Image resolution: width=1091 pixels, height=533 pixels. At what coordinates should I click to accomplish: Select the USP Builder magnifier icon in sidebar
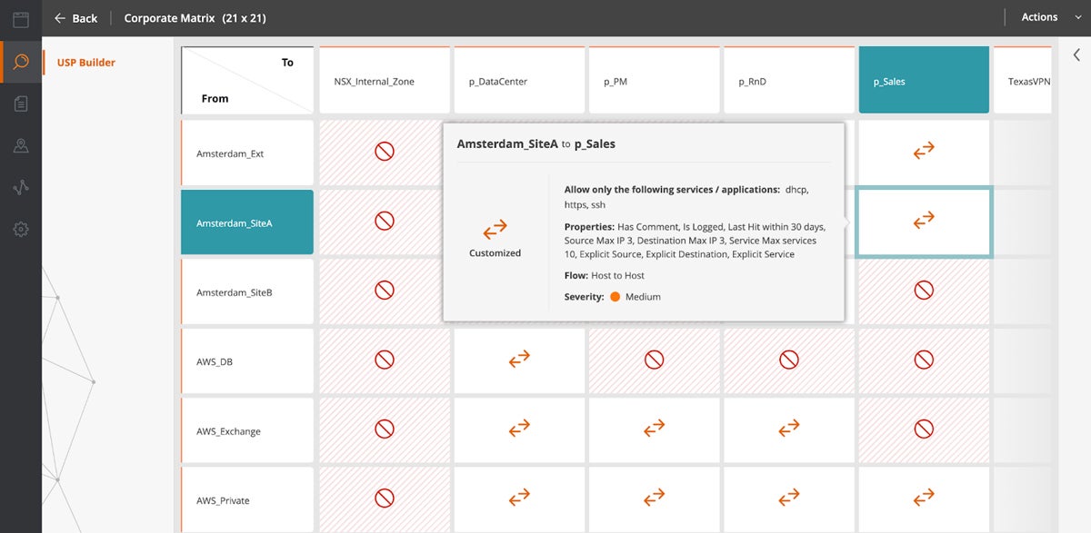pyautogui.click(x=20, y=62)
